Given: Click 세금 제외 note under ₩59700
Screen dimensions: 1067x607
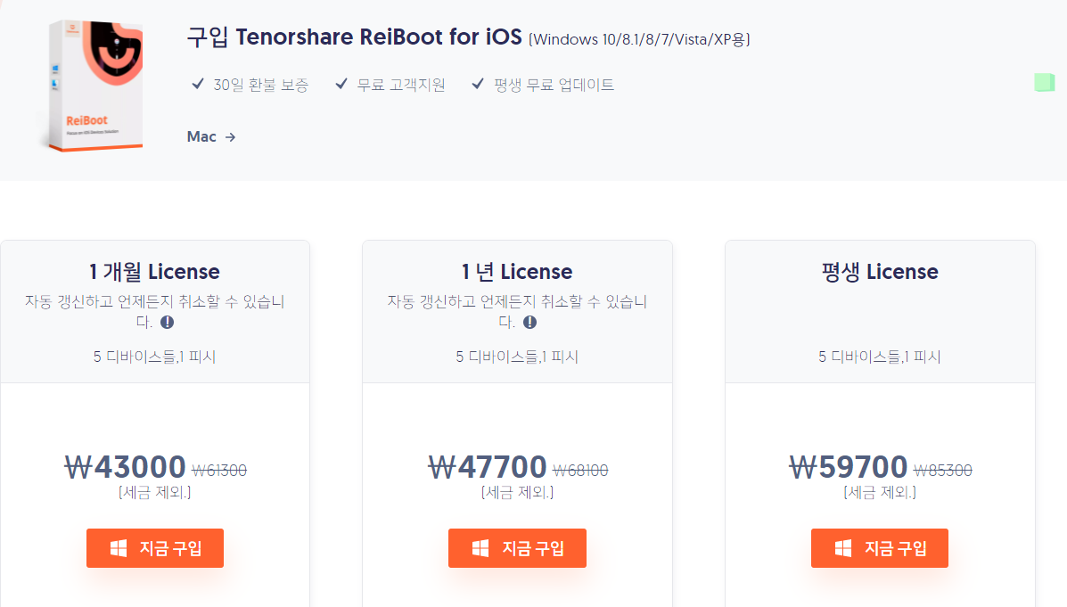Looking at the screenshot, I should pos(880,492).
